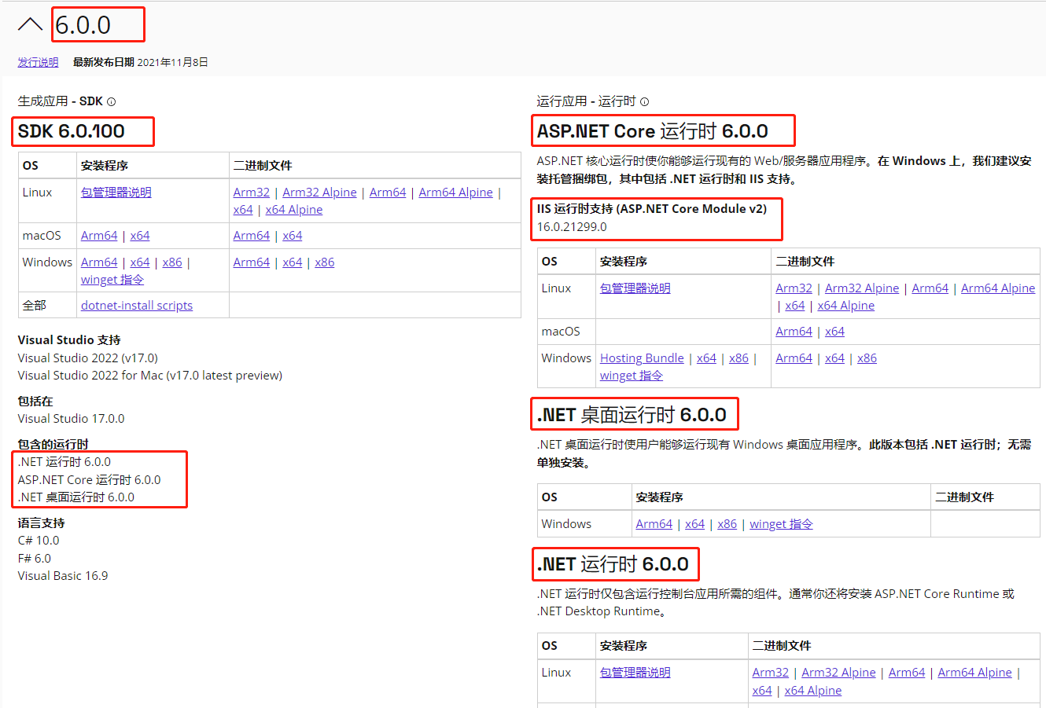The image size is (1046, 708).
Task: Download ASP.NET Core Linux x64 binary
Action: [795, 306]
